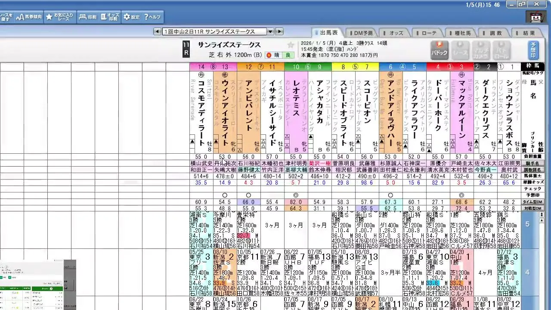Open the マルチカメラ video button
This screenshot has height=310, width=551.
480,50
